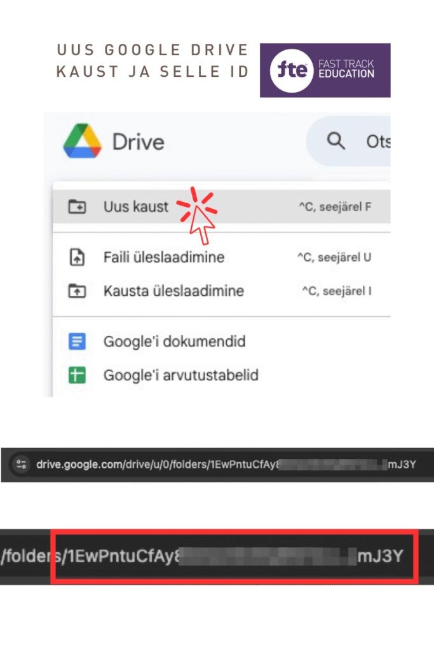Click the new folder plus icon
Viewport: 434px width, 650px height.
click(77, 206)
